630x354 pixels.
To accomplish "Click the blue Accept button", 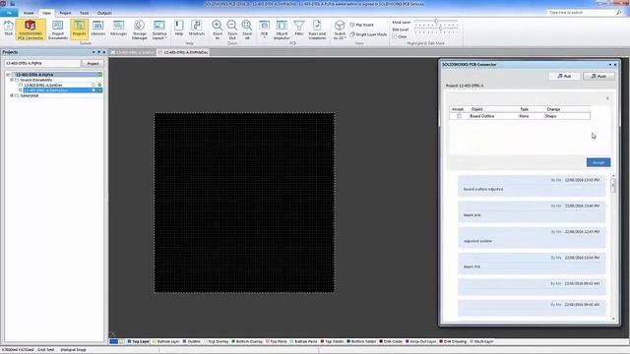I will 598,162.
